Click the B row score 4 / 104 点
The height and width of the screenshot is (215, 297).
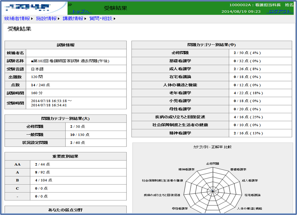(x=44, y=180)
